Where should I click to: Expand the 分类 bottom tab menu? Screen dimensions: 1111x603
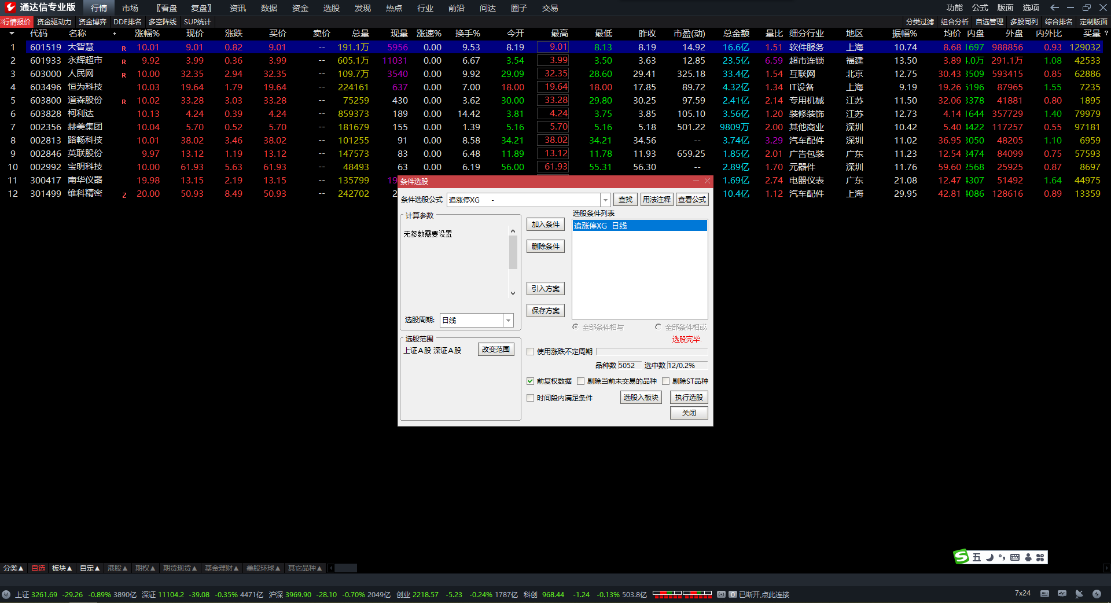pyautogui.click(x=13, y=568)
